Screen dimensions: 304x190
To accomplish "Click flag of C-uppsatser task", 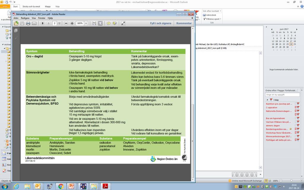I will [298, 107].
